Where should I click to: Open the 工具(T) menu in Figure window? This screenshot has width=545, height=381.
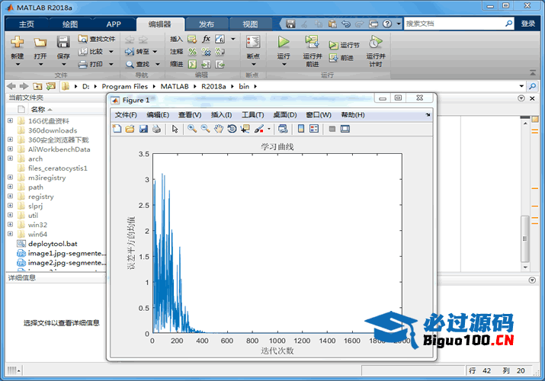tap(252, 114)
